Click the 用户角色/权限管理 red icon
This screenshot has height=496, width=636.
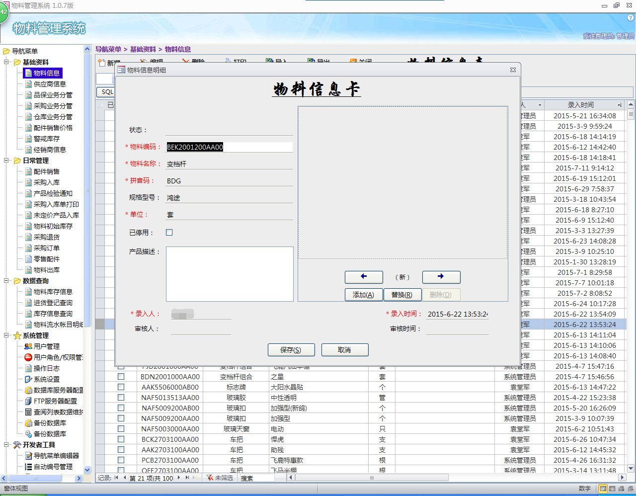(28, 357)
